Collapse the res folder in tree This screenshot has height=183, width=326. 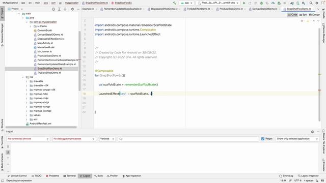point(22,77)
